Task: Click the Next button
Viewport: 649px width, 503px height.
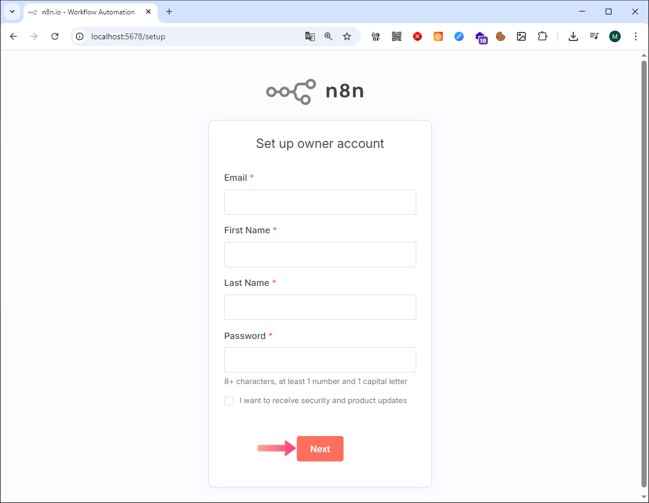Action: [320, 449]
